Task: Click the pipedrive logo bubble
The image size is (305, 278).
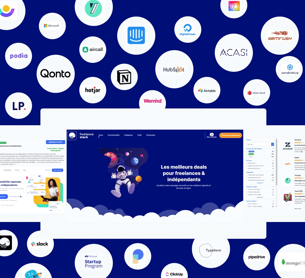Action: 257,257
